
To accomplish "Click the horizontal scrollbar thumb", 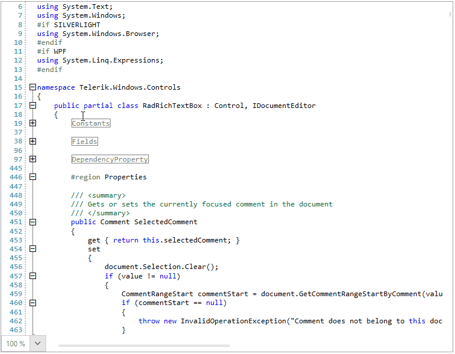I will click(144, 346).
